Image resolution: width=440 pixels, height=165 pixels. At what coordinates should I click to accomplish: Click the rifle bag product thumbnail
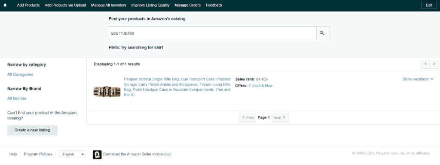pyautogui.click(x=107, y=91)
